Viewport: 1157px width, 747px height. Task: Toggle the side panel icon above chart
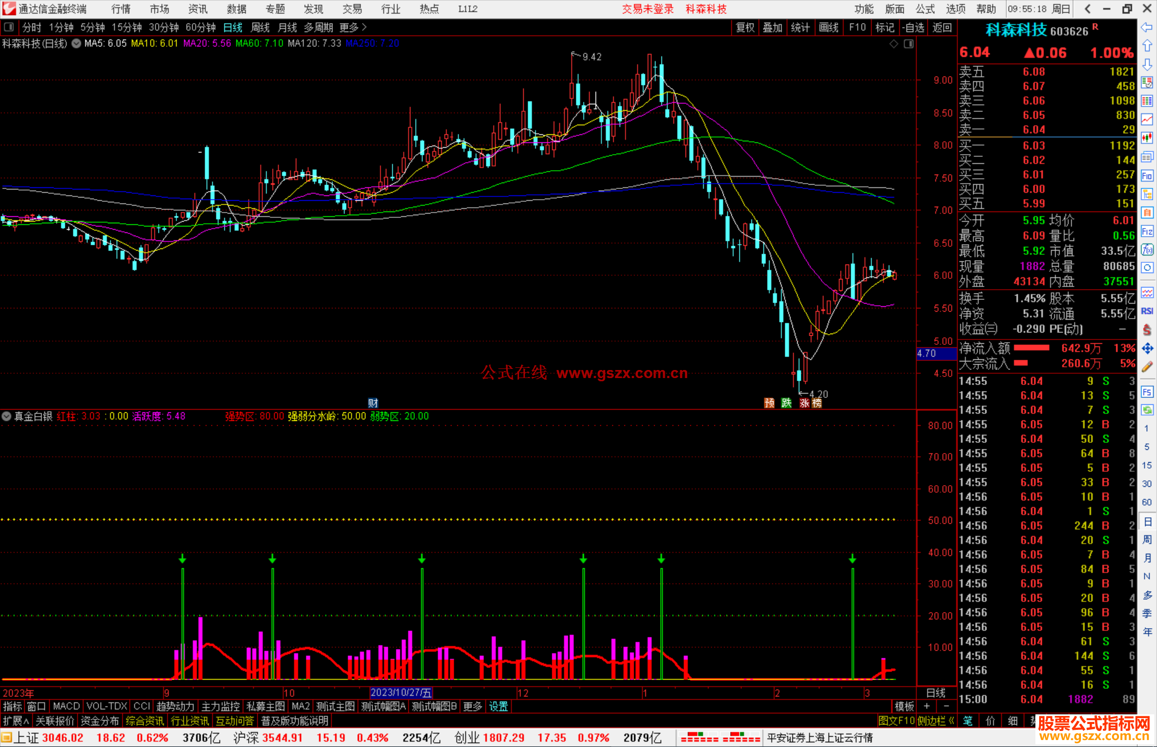click(909, 44)
